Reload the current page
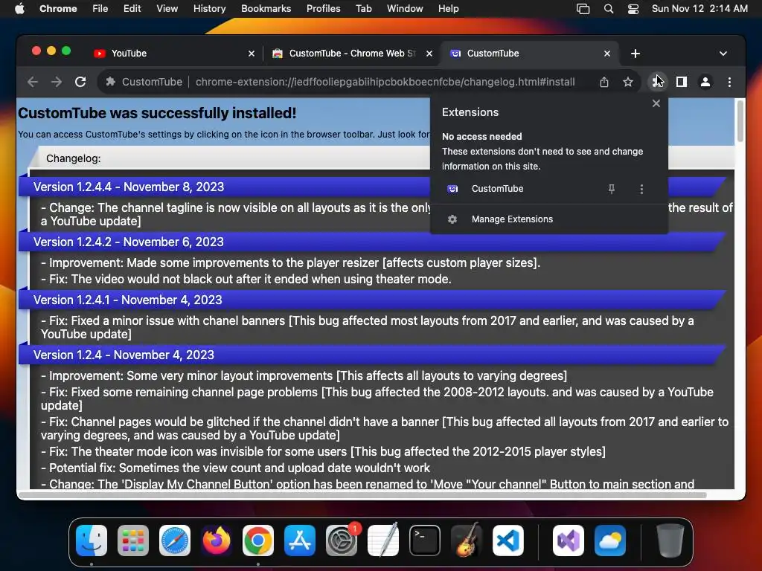Image resolution: width=762 pixels, height=571 pixels. click(x=80, y=82)
